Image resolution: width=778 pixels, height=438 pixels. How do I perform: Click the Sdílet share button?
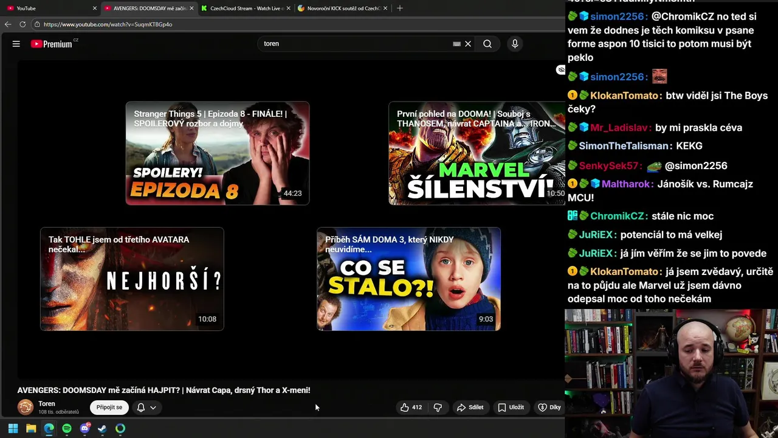(x=470, y=408)
